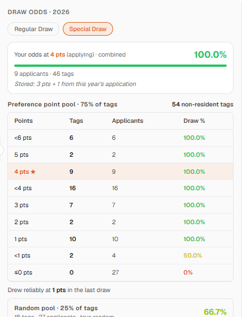Click the 66.7% random pool odds
The image size is (242, 317).
[215, 312]
